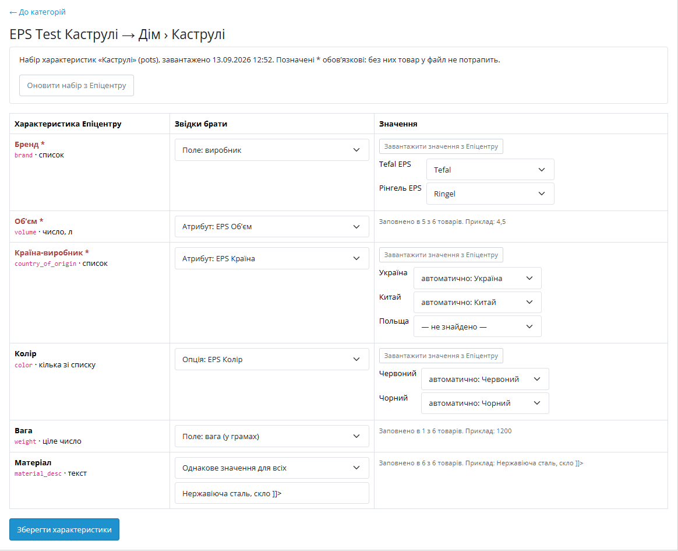The height and width of the screenshot is (551, 678).
Task: Open Рінгель EPS value dropdown showing Ringel
Action: pyautogui.click(x=490, y=194)
